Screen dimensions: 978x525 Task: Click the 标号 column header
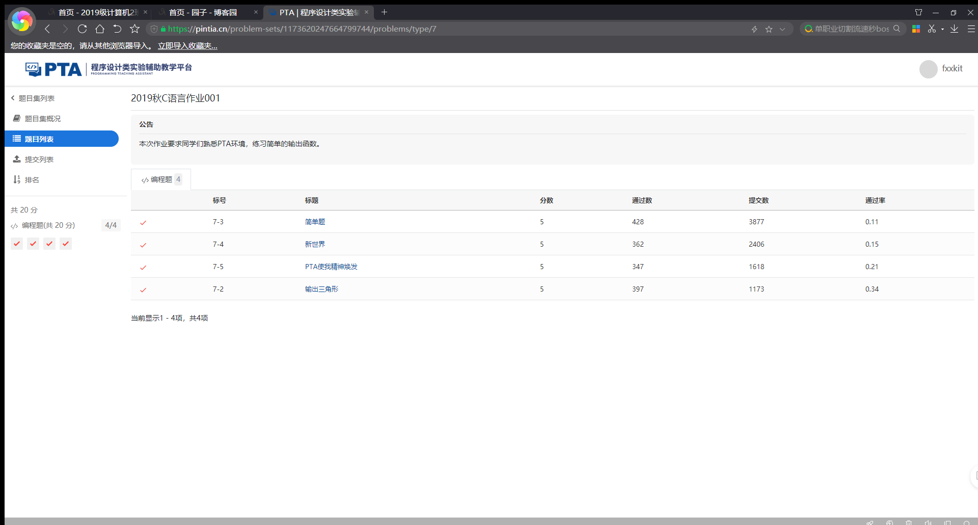tap(220, 200)
